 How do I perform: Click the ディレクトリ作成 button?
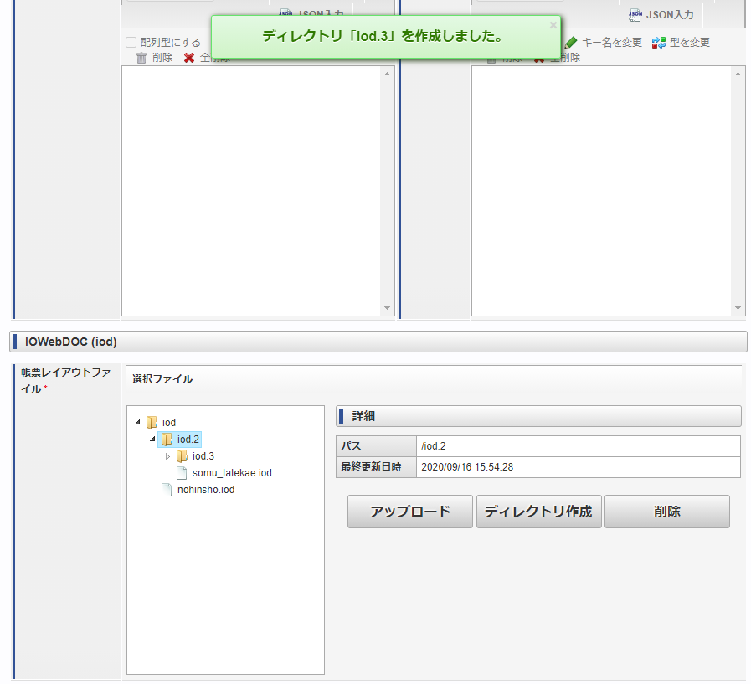pyautogui.click(x=538, y=512)
